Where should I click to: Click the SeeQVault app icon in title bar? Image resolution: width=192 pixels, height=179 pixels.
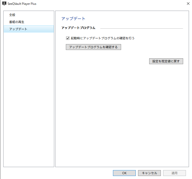[x=4, y=4]
